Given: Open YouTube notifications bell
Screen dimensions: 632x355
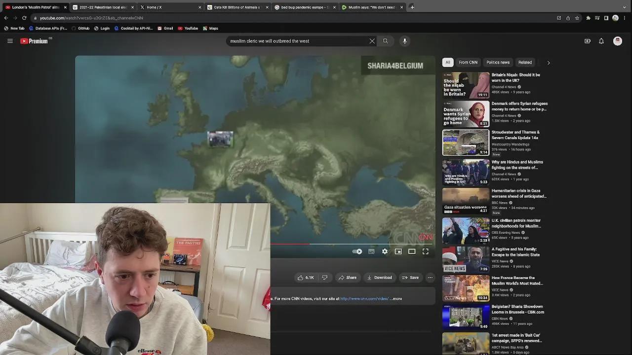Looking at the screenshot, I should pyautogui.click(x=601, y=41).
